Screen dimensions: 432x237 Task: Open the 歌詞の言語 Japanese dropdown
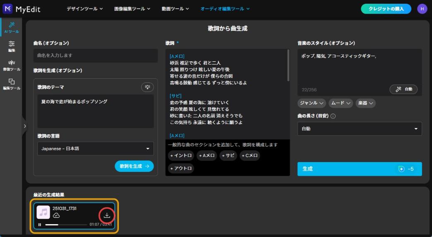(x=96, y=149)
